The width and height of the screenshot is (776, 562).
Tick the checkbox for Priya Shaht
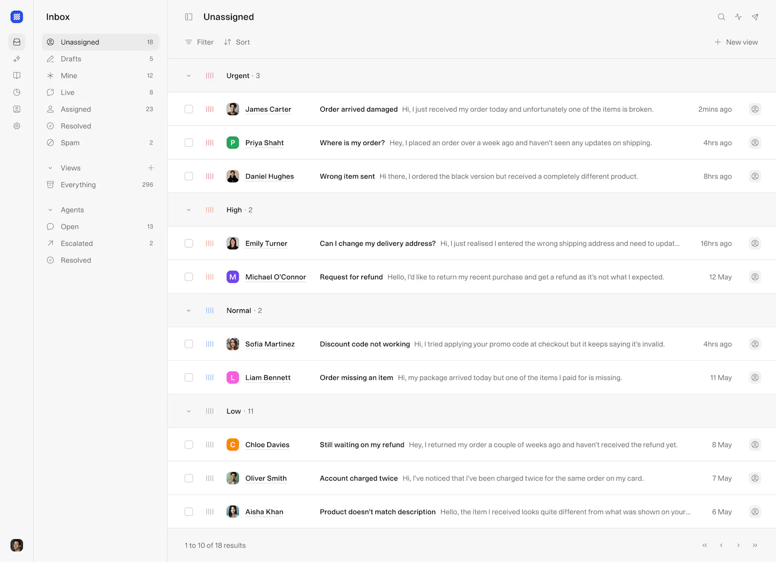[189, 143]
